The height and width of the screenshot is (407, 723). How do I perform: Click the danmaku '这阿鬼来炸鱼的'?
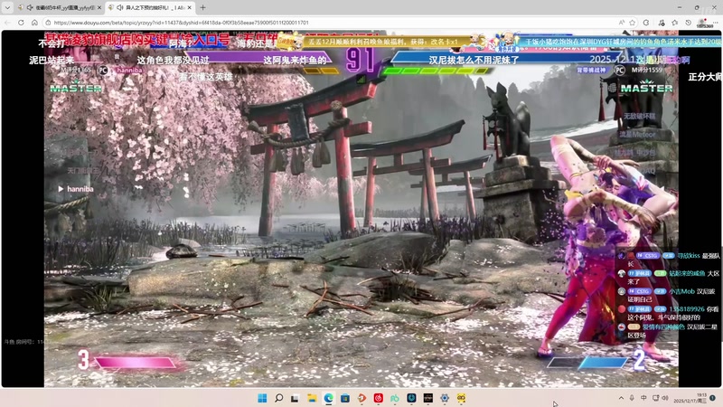(295, 60)
